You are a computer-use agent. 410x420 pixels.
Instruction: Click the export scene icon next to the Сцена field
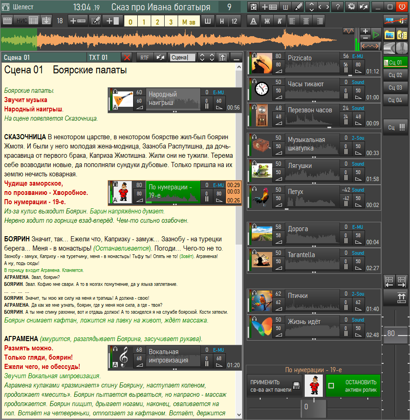(x=223, y=58)
